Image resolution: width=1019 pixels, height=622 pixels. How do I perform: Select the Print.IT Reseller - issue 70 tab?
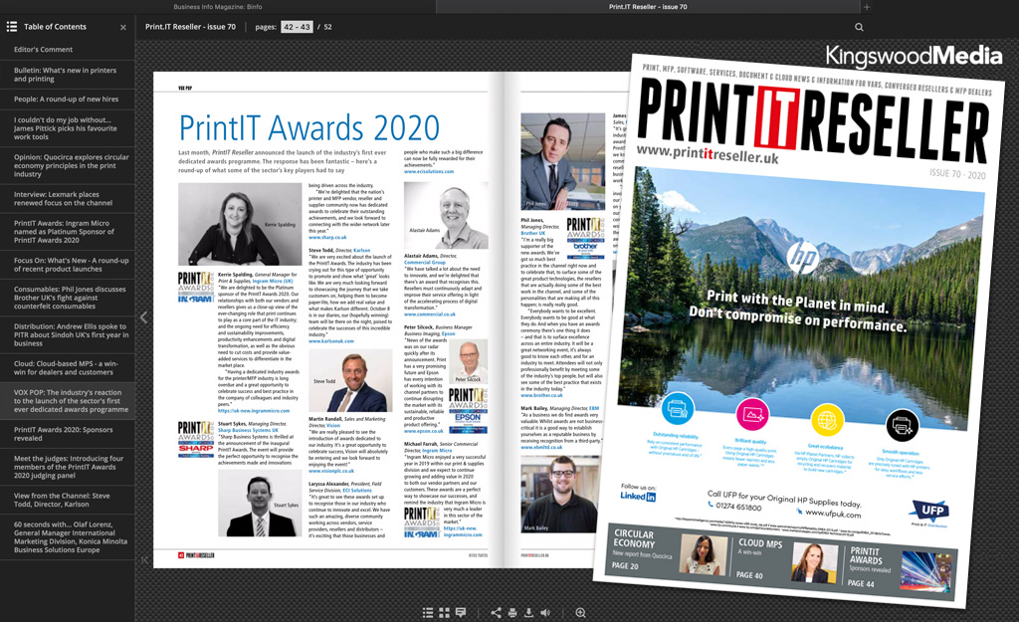pos(648,7)
